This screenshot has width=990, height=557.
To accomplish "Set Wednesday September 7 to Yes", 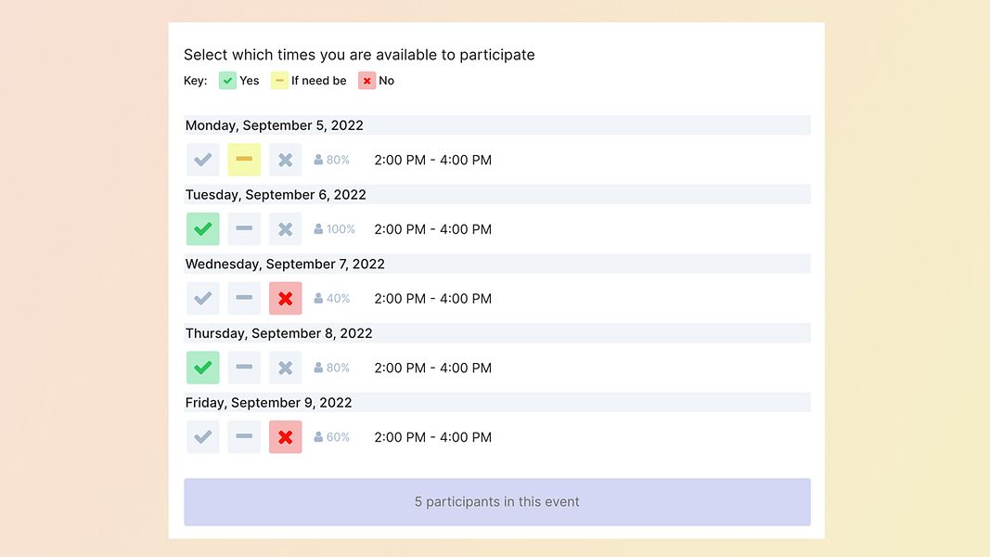I will click(x=203, y=299).
